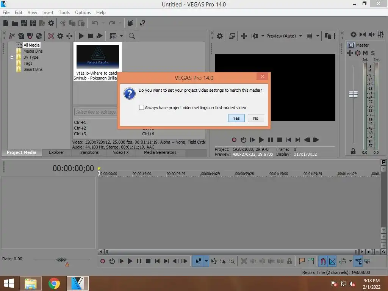Open Split Screen View dropdown arrow
The height and width of the screenshot is (291, 388).
(263, 36)
